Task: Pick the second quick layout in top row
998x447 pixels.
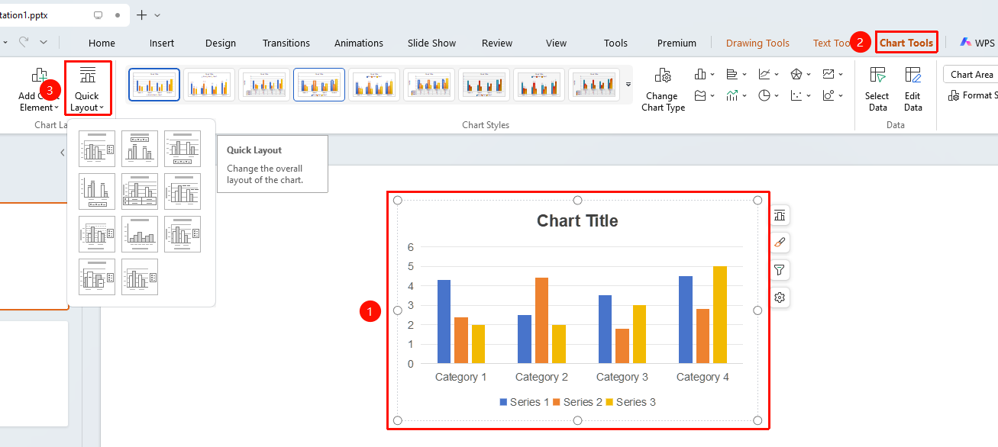Action: [140, 149]
